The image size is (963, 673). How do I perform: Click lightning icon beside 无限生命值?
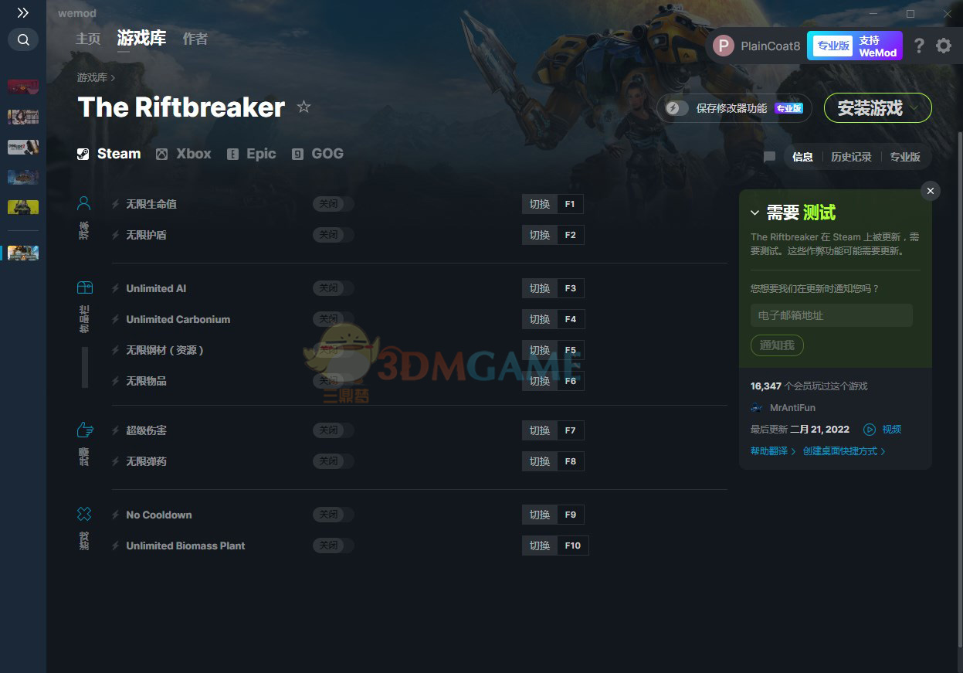pyautogui.click(x=116, y=204)
